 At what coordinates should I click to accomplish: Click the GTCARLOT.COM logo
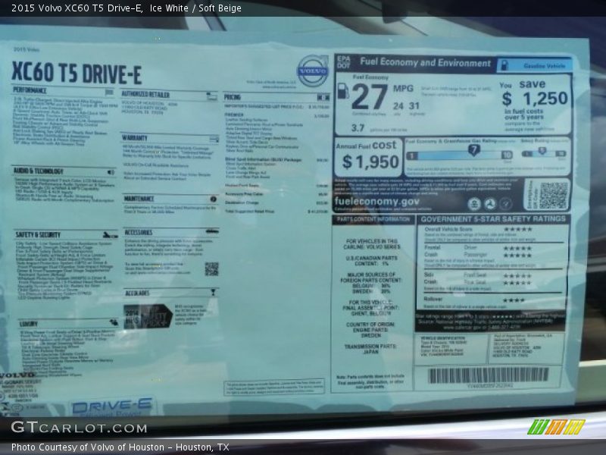click(x=80, y=428)
